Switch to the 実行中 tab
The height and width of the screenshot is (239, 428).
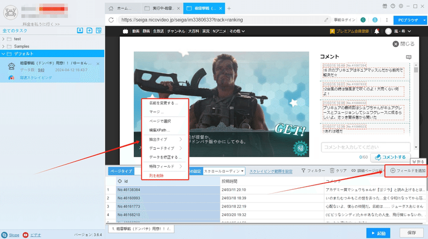(162, 9)
